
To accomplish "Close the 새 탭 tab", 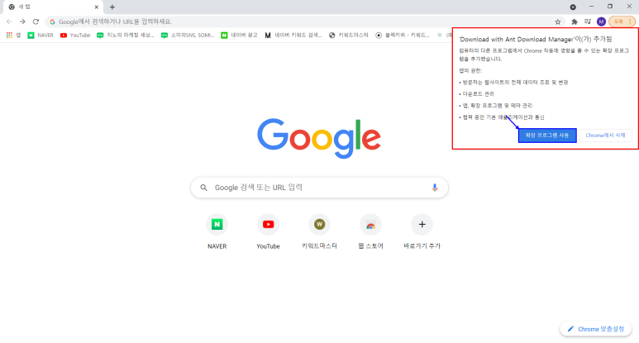I will point(97,7).
